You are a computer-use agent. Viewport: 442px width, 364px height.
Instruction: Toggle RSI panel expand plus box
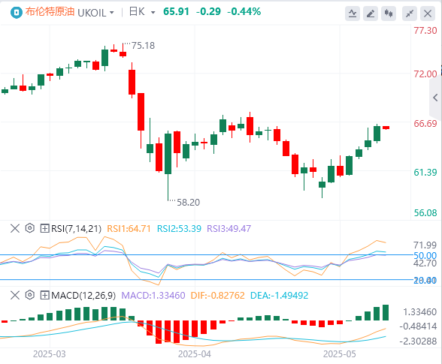(45, 228)
